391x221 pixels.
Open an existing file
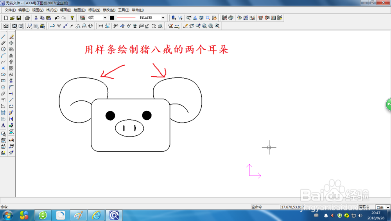tap(12, 18)
